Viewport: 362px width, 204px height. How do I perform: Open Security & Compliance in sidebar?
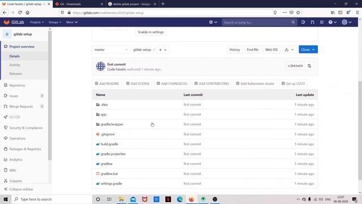tap(26, 127)
